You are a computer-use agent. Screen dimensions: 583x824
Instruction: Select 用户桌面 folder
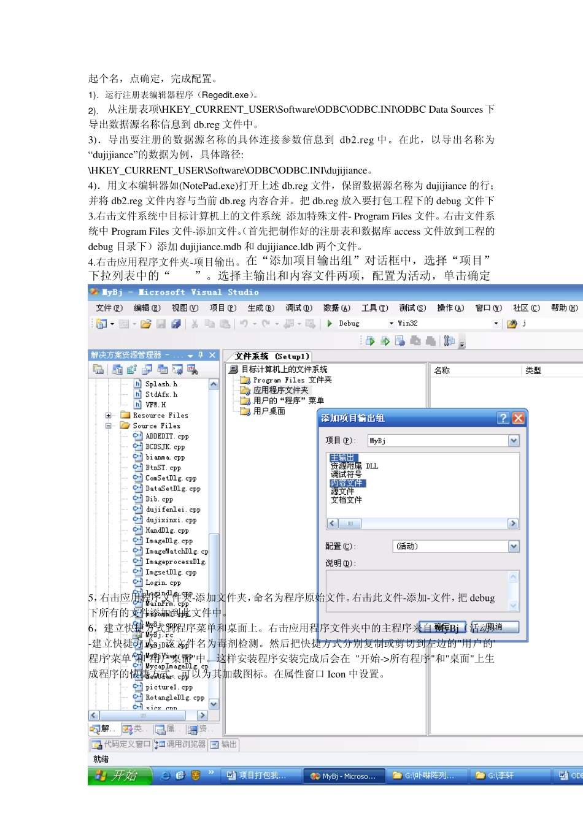269,411
